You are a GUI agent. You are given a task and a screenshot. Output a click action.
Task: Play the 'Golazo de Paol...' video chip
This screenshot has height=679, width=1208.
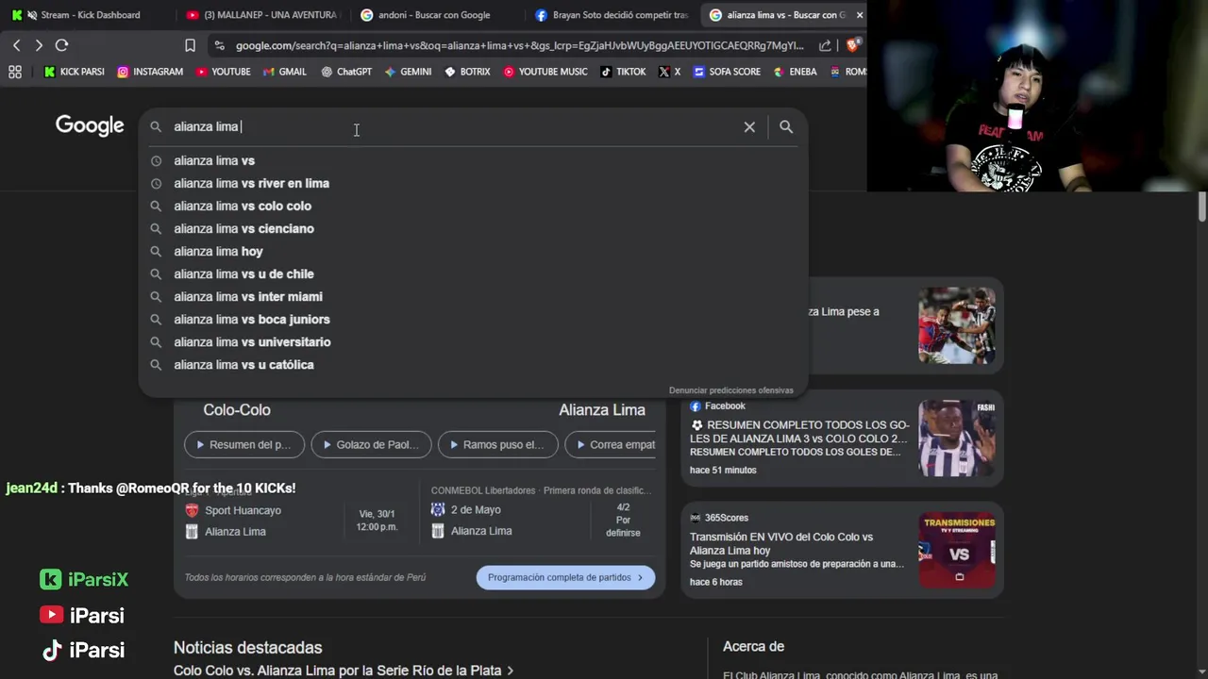point(371,444)
